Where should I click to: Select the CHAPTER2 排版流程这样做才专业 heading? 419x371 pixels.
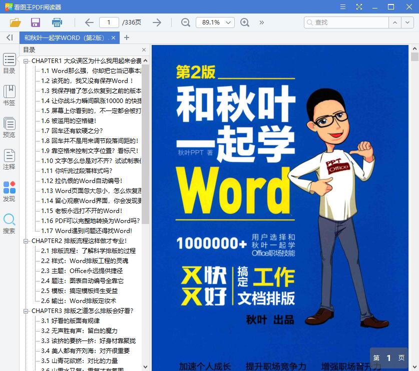coord(79,240)
